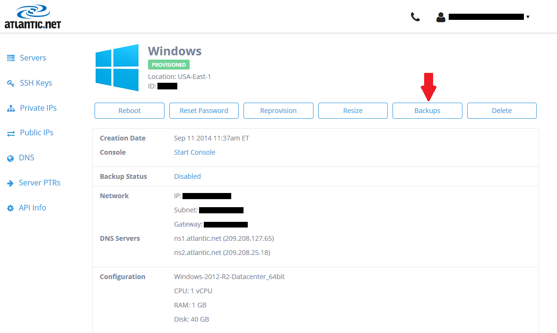Click the Creation Date label
The width and height of the screenshot is (557, 333).
(x=122, y=138)
